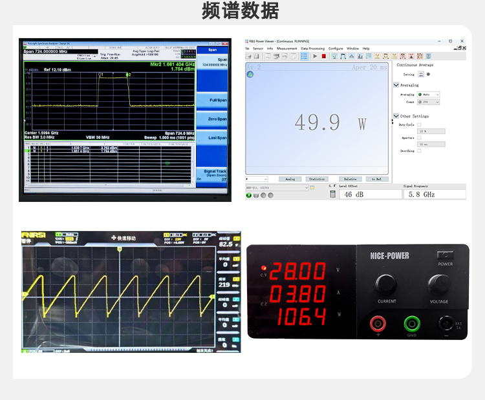
Task: Open the Data Processing menu
Action: [x=312, y=48]
